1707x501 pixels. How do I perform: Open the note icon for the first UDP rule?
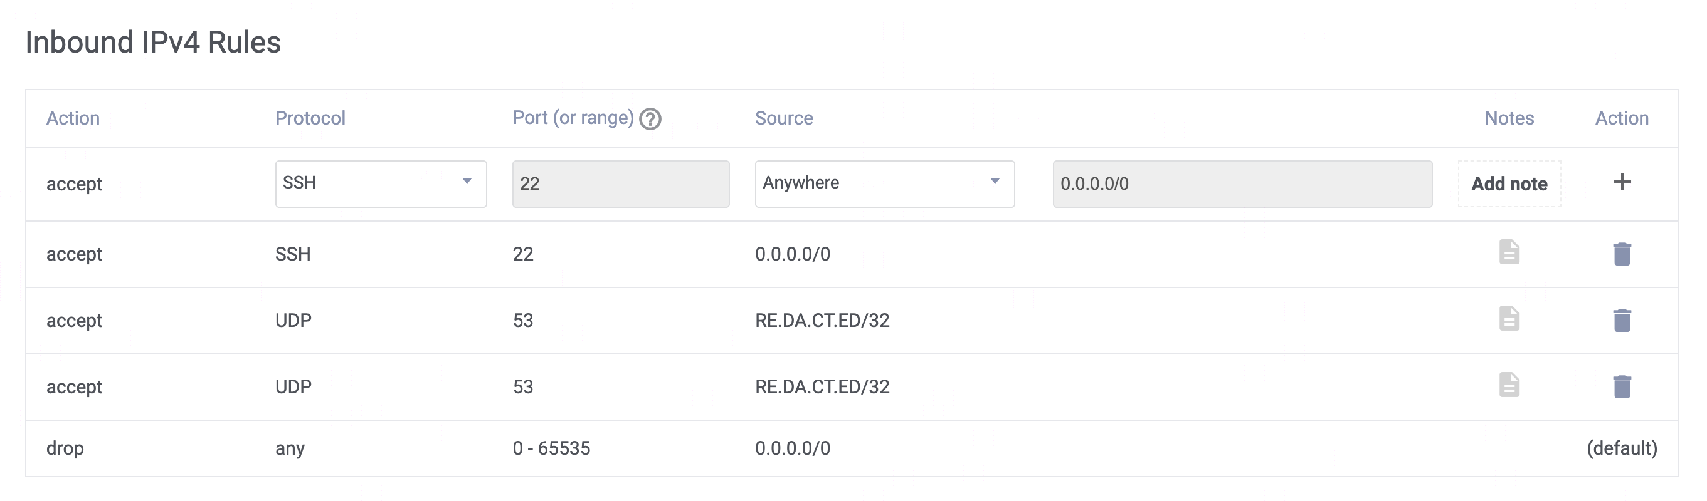pyautogui.click(x=1509, y=318)
